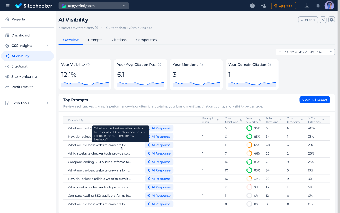The image size is (340, 213).
Task: Click the download icon in header
Action: coord(307,6)
